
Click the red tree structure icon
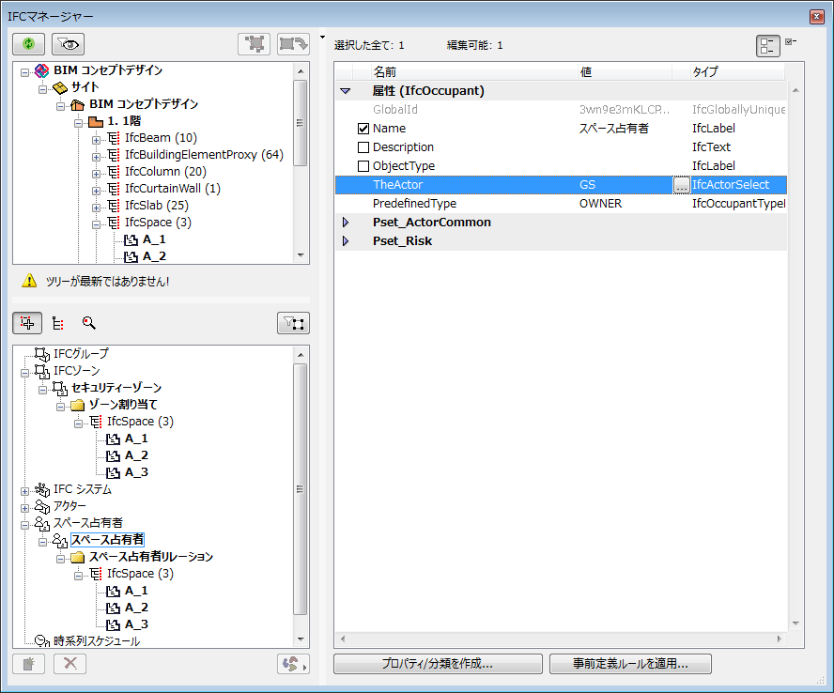[58, 323]
